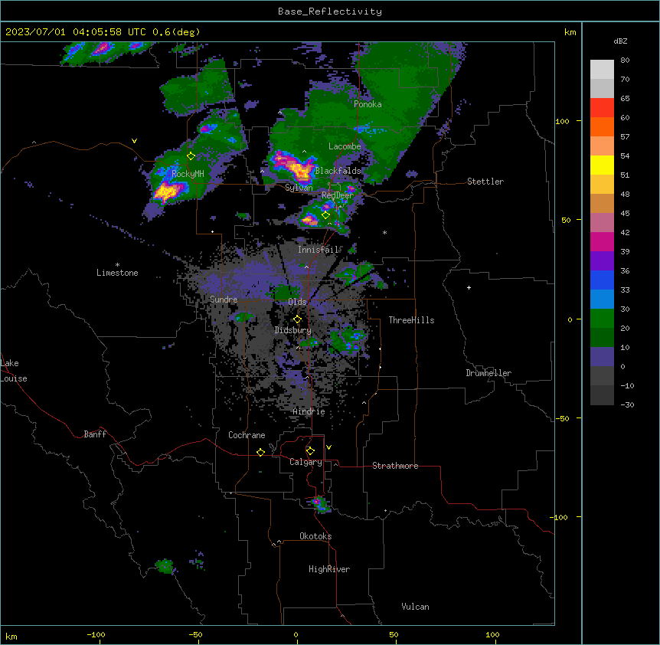
Task: Click the Calgary city label
Action: [x=305, y=462]
